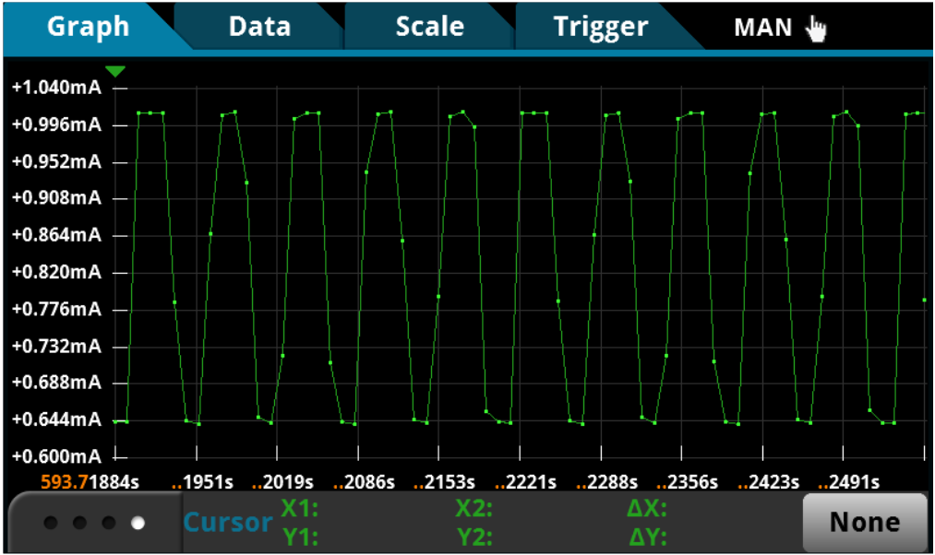Screen dimensions: 935x555
Task: Tap the ΔX cursor readout
Action: (x=646, y=509)
